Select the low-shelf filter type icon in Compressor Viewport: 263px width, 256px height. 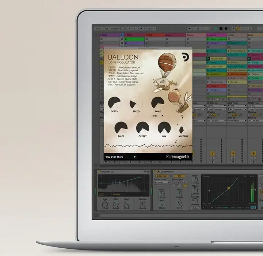pyautogui.click(x=175, y=182)
